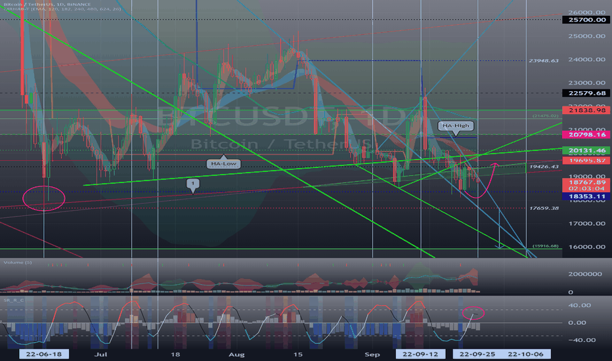Click the dark blue 18353.11 price label
Image resolution: width=612 pixels, height=361 pixels.
click(x=586, y=196)
